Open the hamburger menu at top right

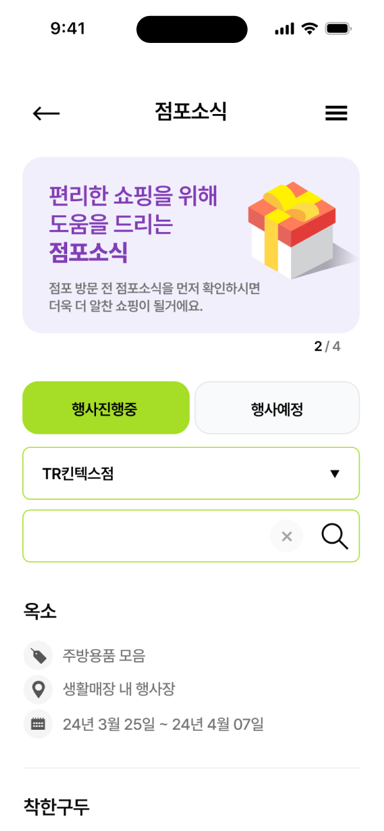[x=336, y=113]
